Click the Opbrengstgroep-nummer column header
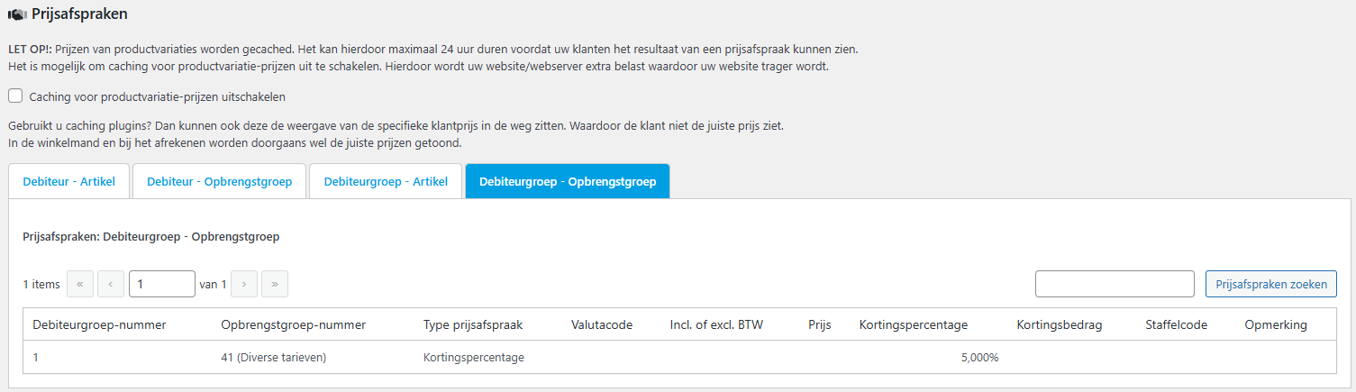 point(293,324)
